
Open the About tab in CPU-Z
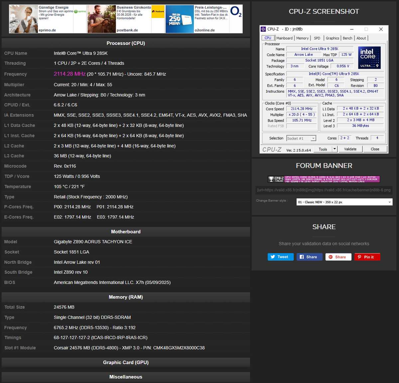click(361, 38)
